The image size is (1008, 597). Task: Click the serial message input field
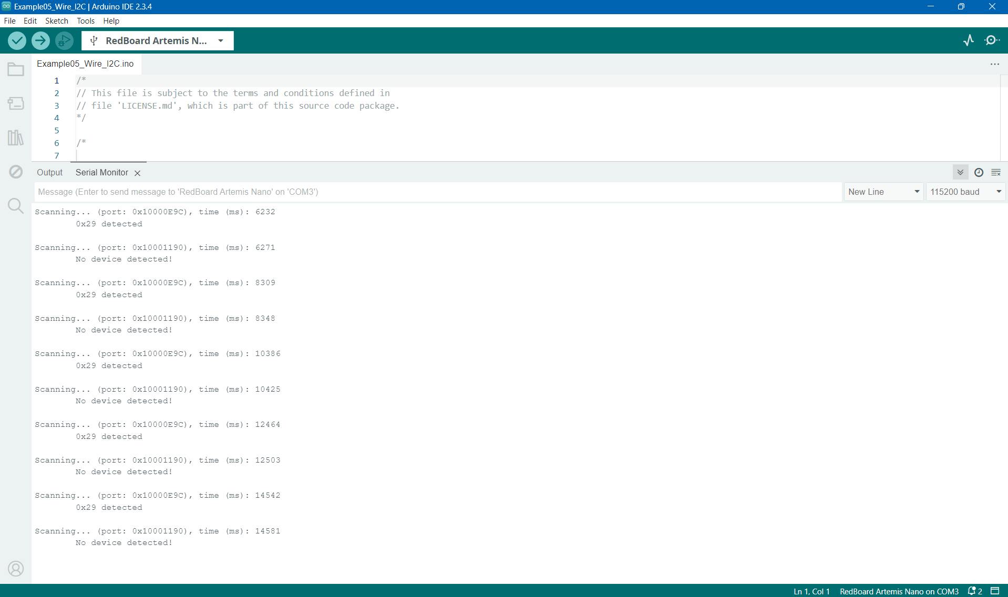pyautogui.click(x=438, y=192)
